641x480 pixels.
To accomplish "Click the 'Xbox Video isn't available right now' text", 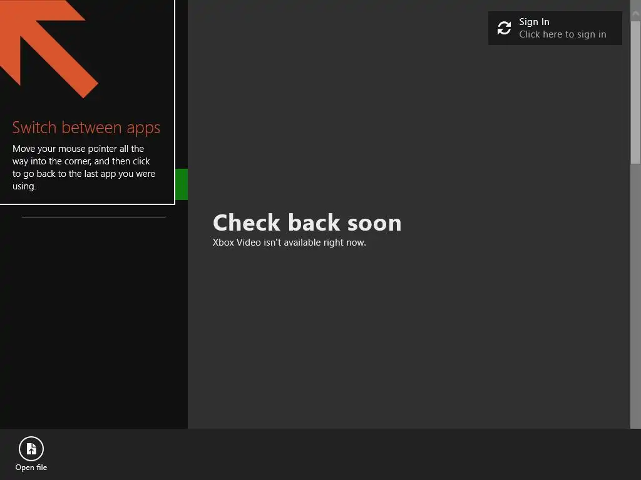I will 289,242.
